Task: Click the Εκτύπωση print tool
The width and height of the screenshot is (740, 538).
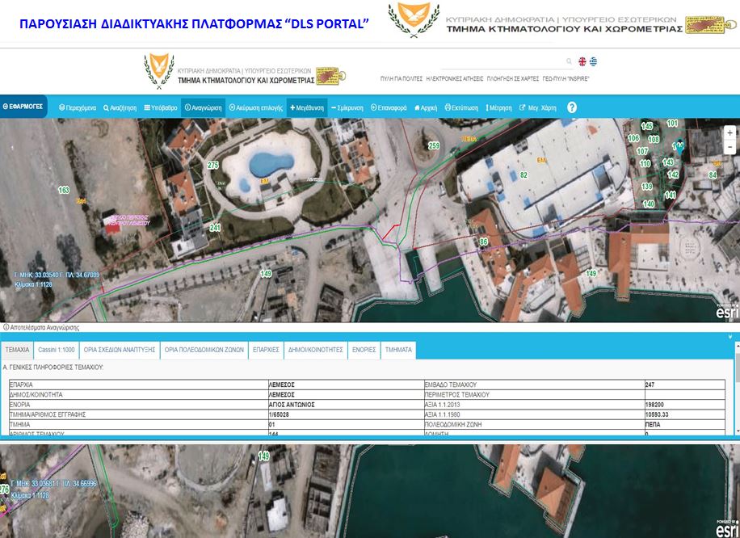Action: point(461,107)
